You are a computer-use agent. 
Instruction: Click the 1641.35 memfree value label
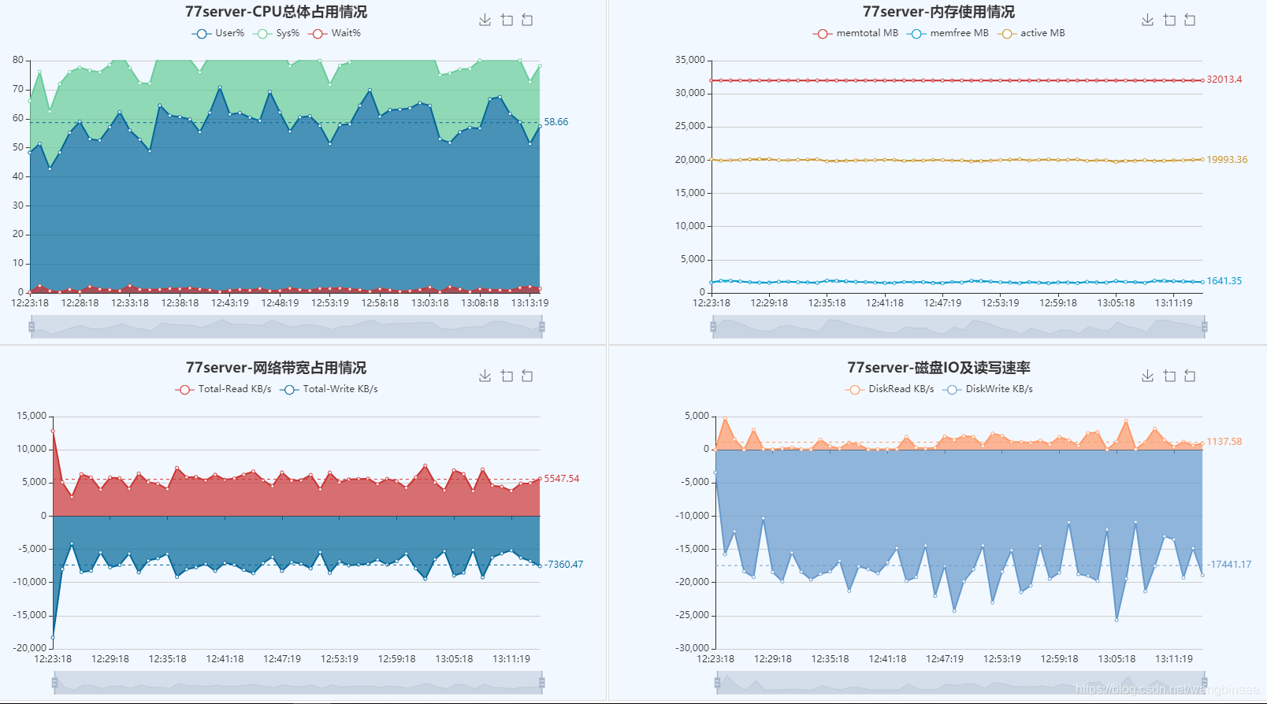tap(1224, 281)
